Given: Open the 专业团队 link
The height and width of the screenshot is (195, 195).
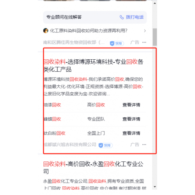Looking at the screenshot, I should (96, 119).
